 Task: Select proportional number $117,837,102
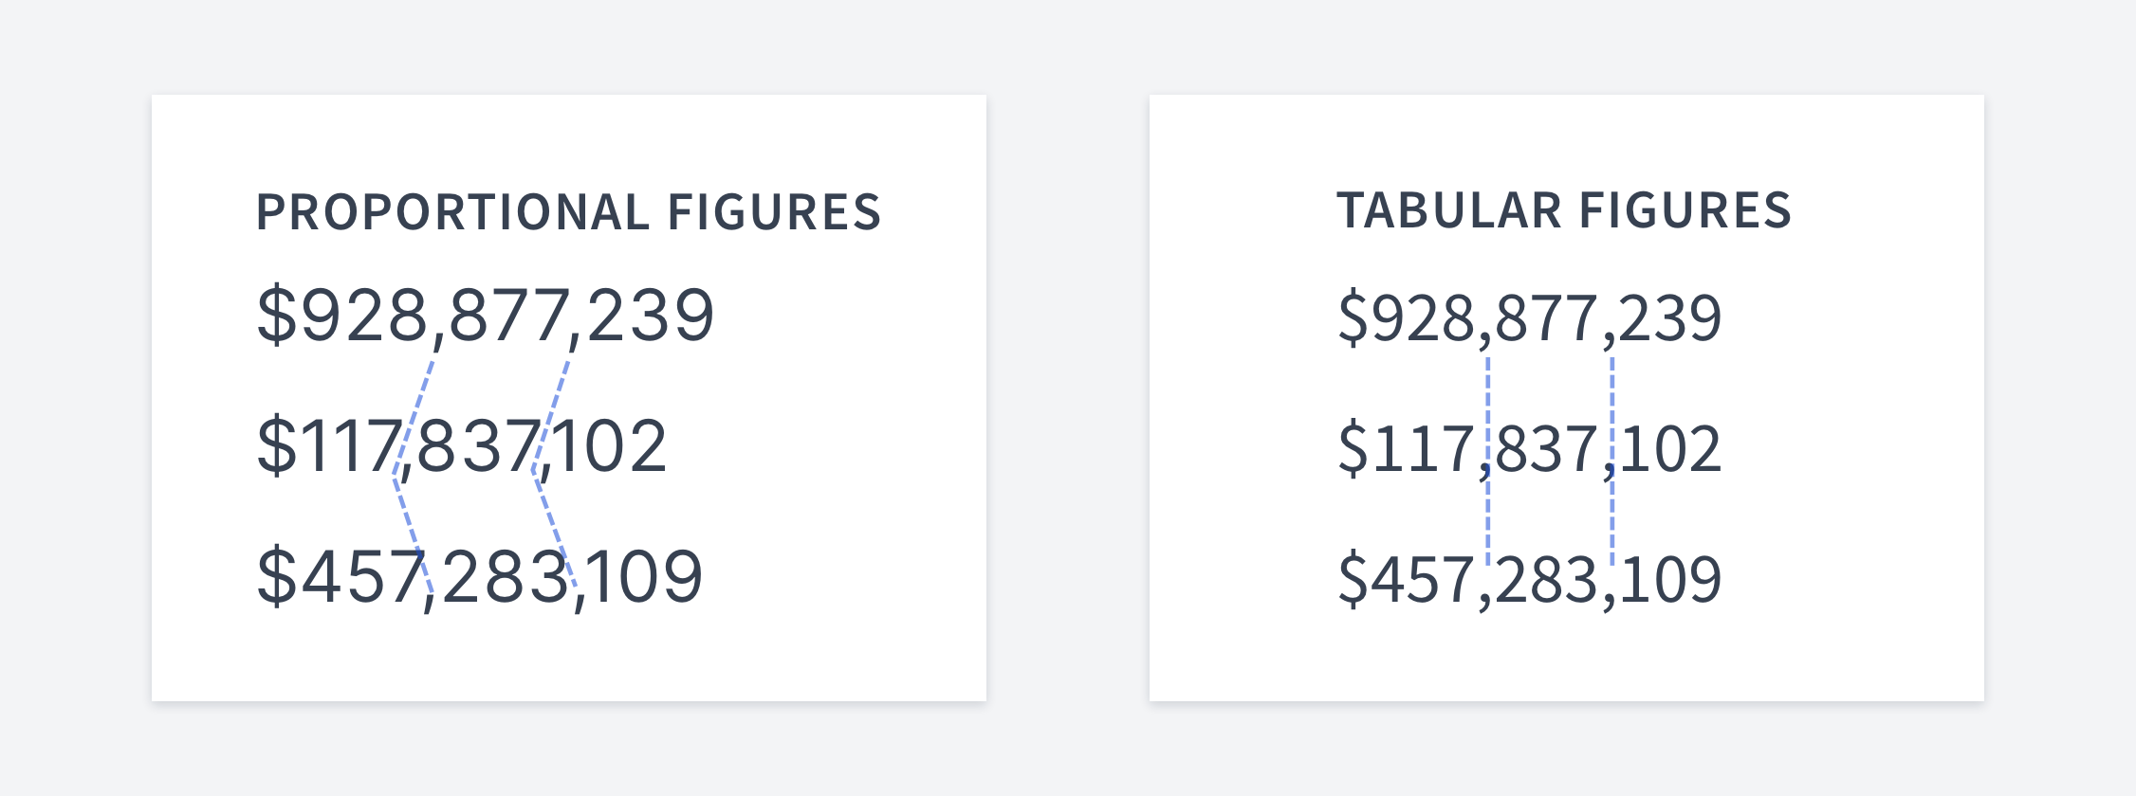[x=462, y=447]
